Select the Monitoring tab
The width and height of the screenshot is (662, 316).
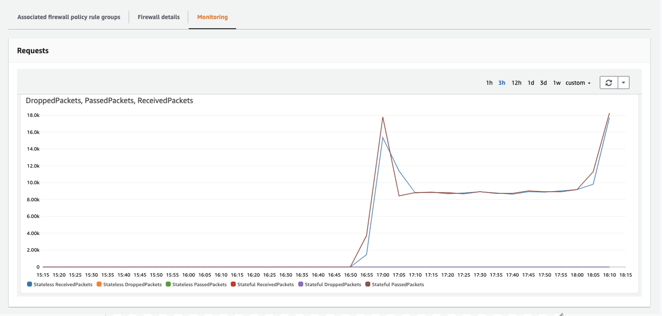[212, 17]
